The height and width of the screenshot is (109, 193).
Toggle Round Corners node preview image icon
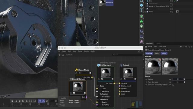74,93
